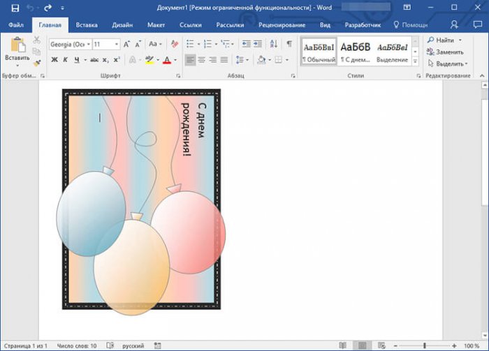Apply the Обычный style thumbnail
This screenshot has height=351, width=489.
tap(319, 51)
